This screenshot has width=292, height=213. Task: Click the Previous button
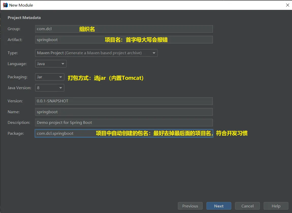(190, 206)
